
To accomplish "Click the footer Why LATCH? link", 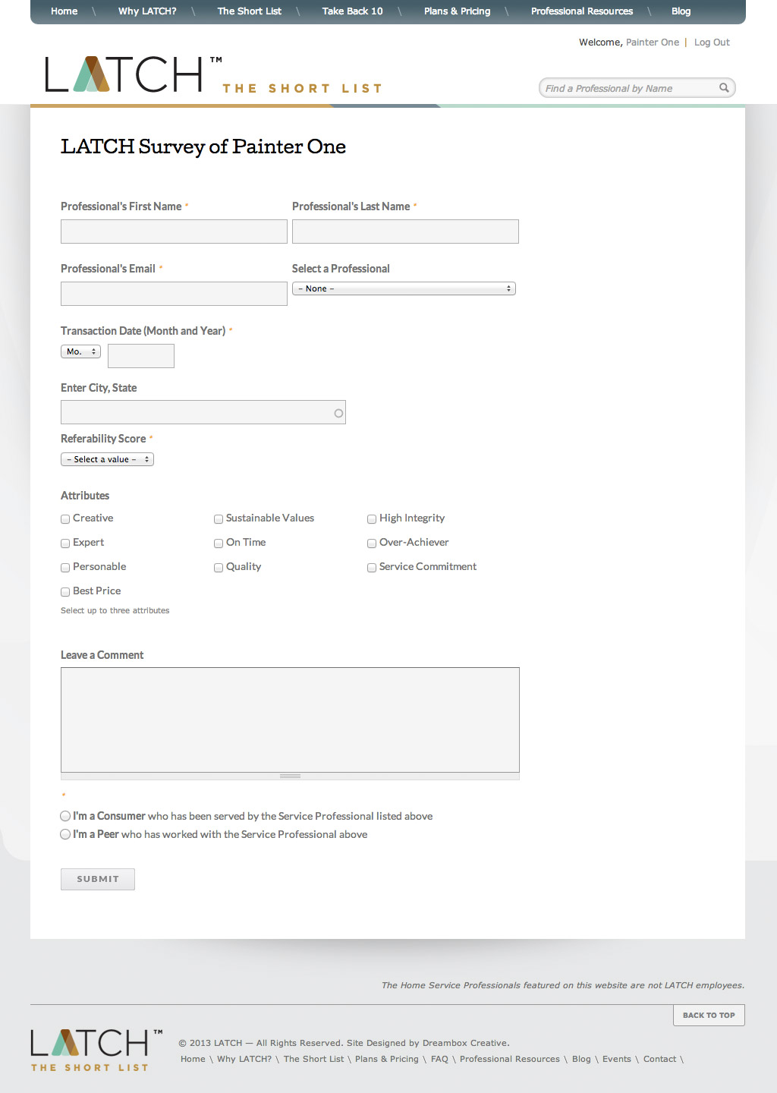I will point(244,1059).
